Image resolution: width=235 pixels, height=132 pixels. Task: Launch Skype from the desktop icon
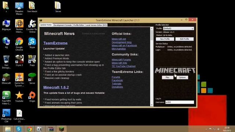click(x=32, y=43)
